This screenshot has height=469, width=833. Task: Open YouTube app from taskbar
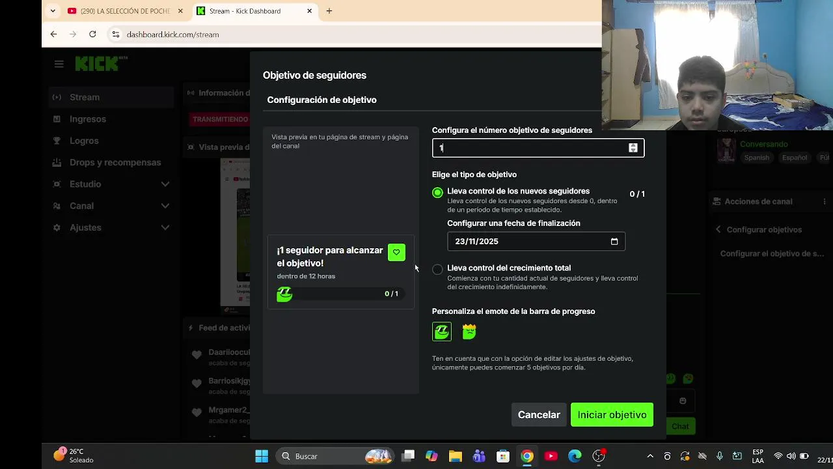pyautogui.click(x=551, y=457)
